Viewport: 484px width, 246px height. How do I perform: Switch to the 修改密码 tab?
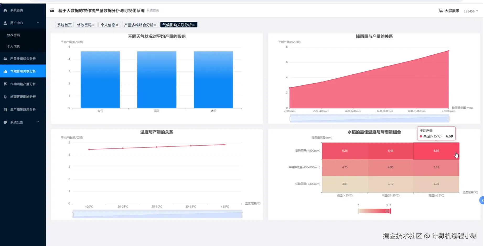(84, 25)
